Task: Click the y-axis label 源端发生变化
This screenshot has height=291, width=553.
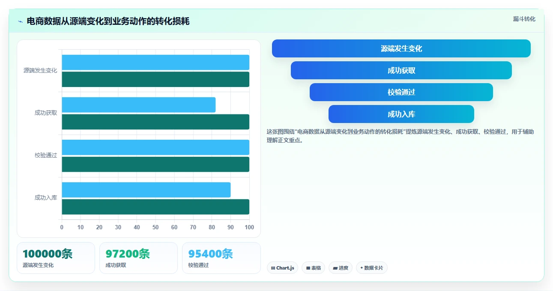Action: (x=40, y=70)
